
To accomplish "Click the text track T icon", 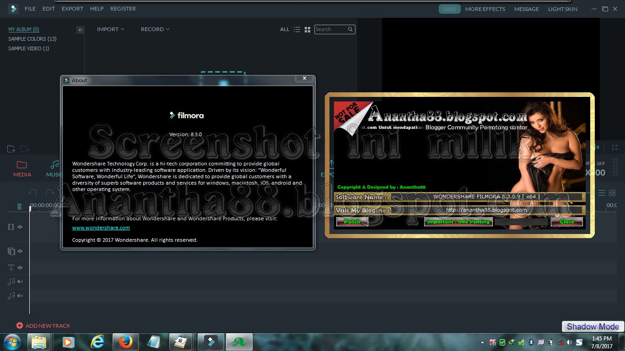I will [x=11, y=267].
